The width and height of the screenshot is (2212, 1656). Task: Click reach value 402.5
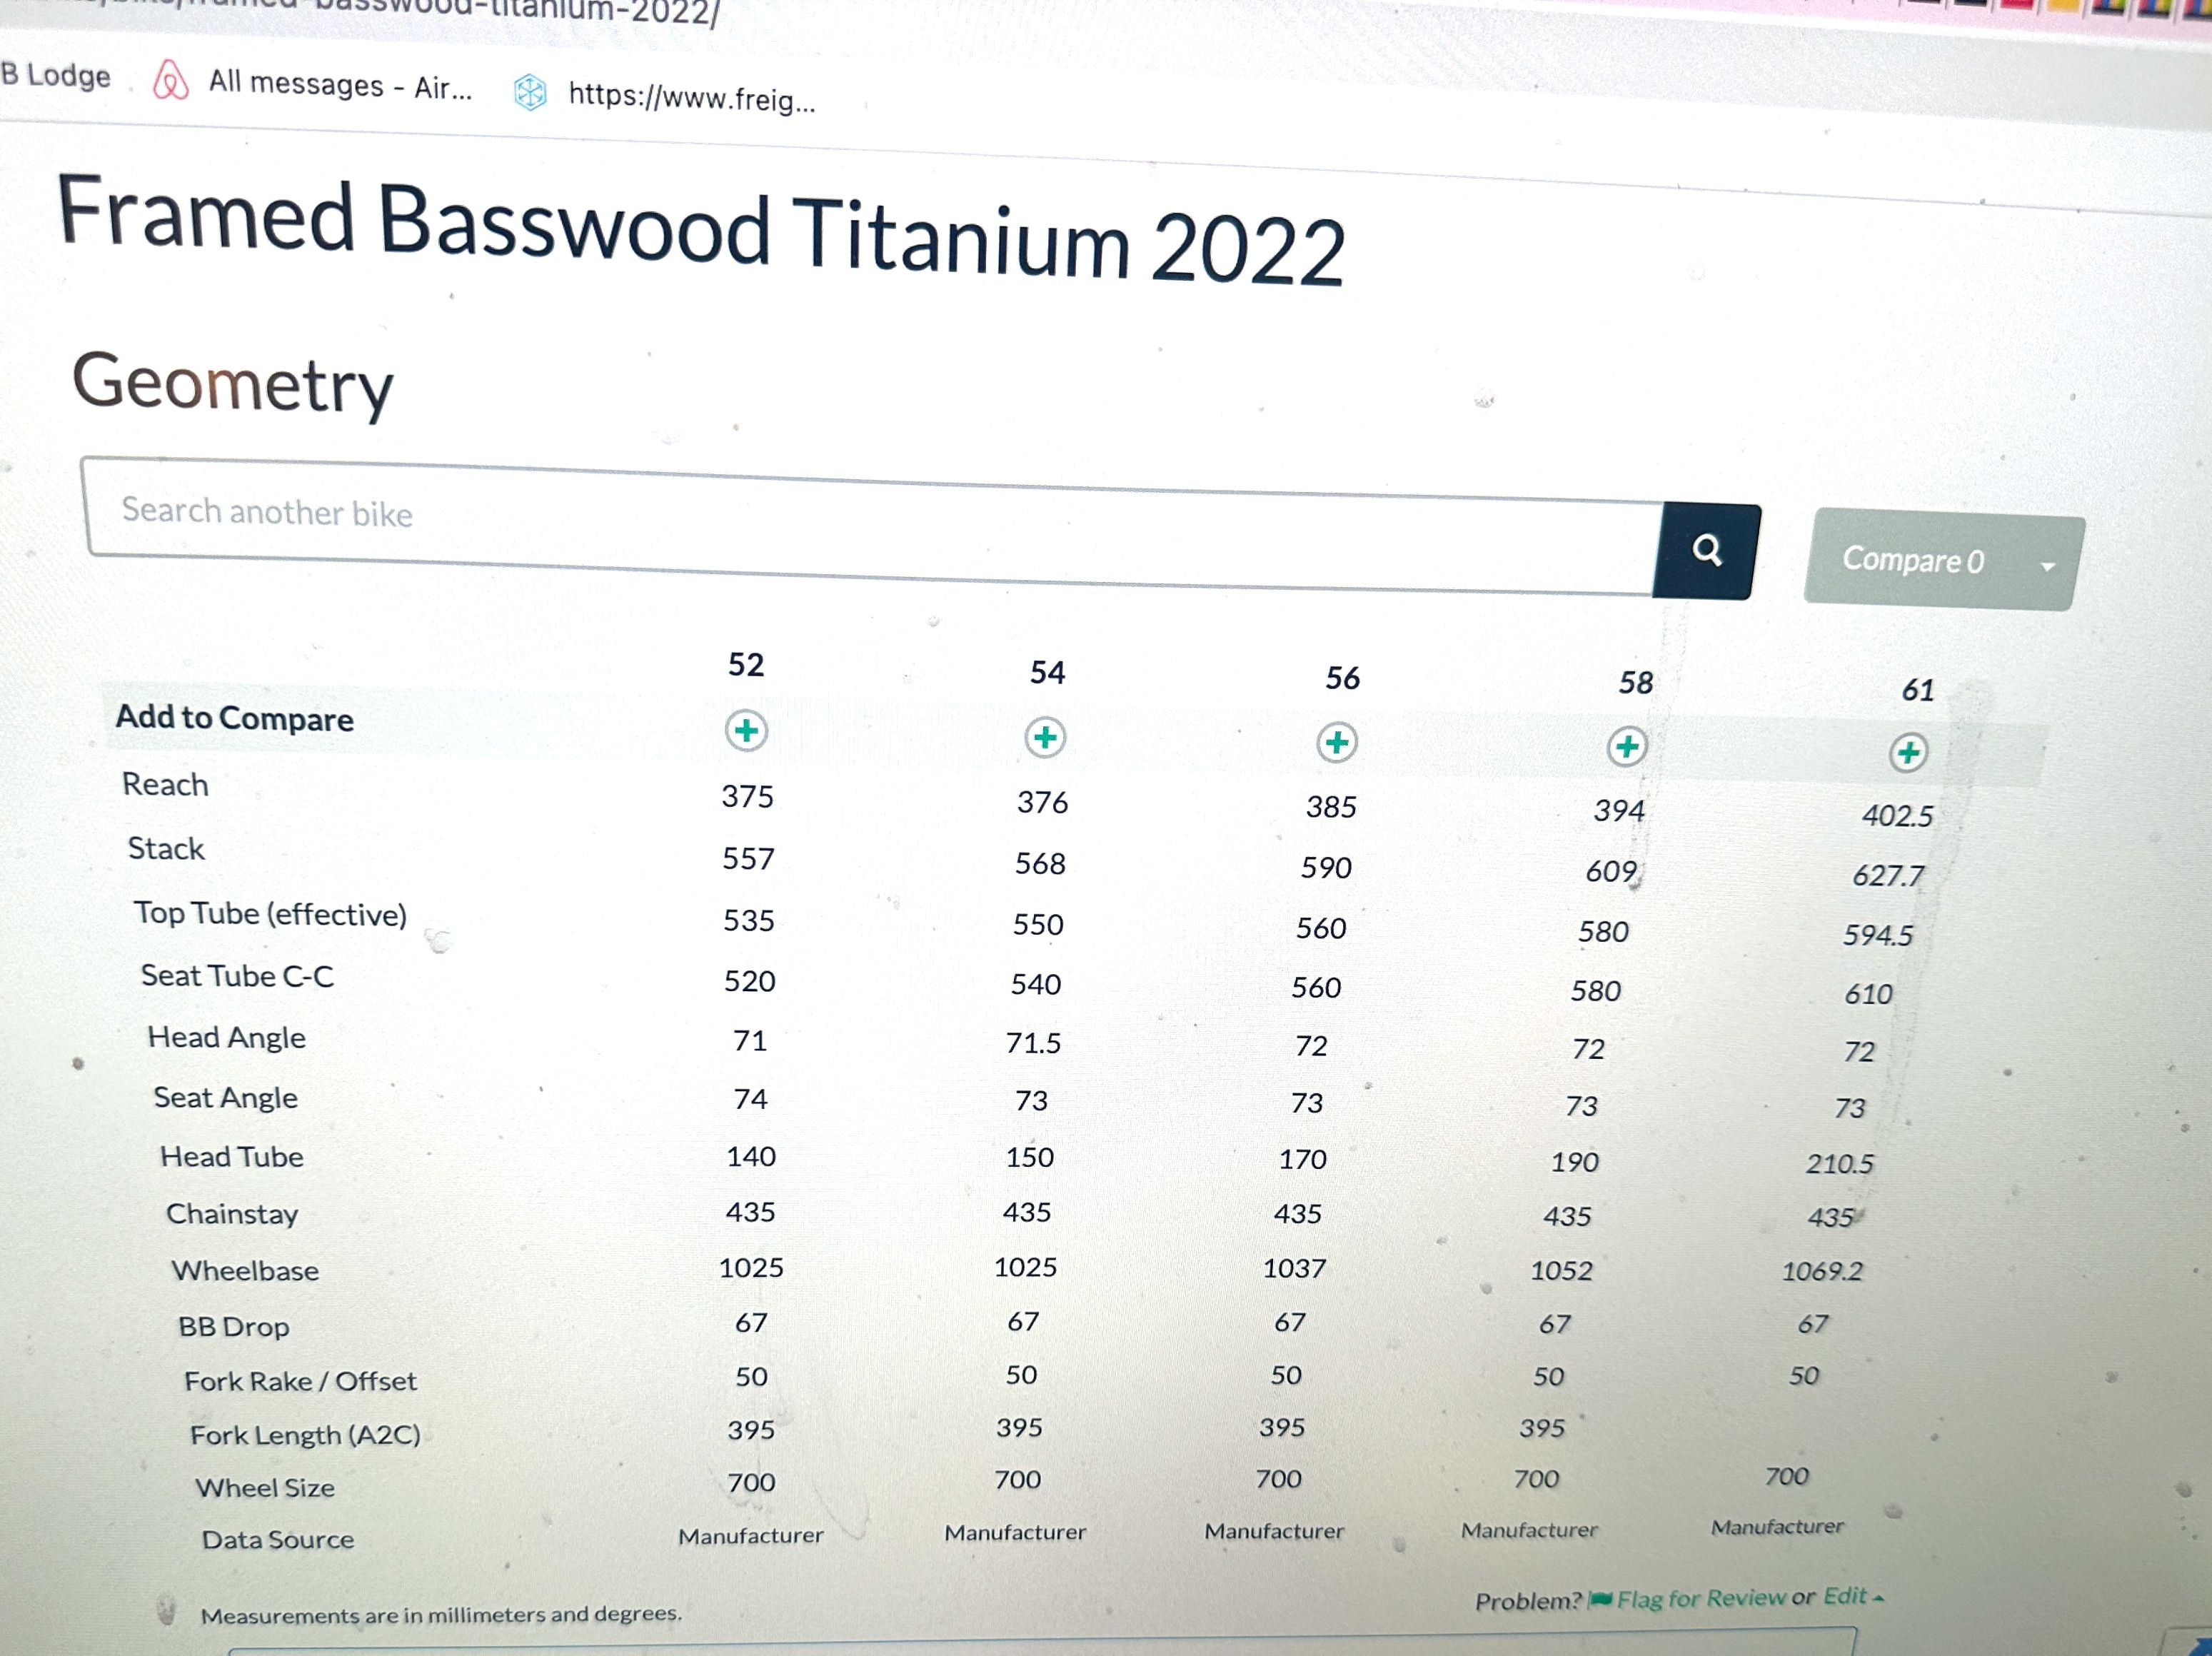tap(1897, 816)
